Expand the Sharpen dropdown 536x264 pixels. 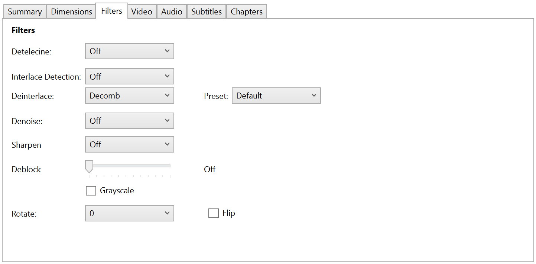(129, 144)
